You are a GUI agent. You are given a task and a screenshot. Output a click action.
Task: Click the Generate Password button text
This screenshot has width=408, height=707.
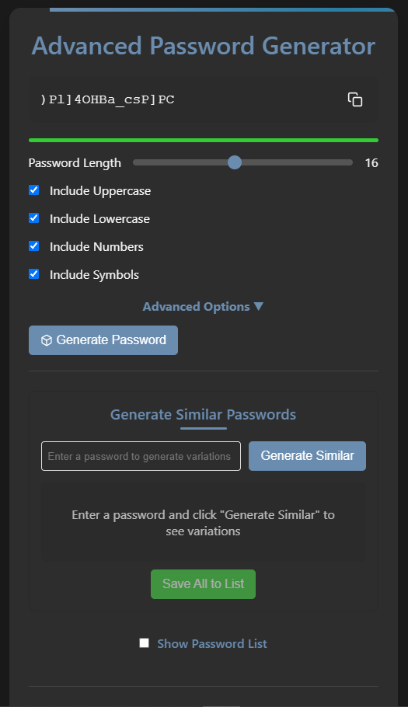pyautogui.click(x=111, y=340)
